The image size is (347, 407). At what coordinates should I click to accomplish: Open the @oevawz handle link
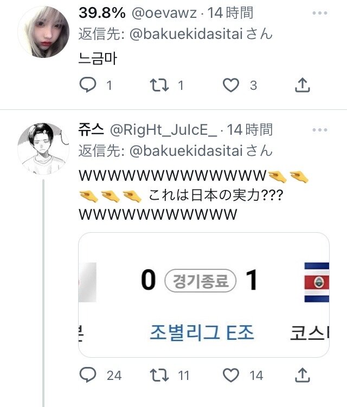(x=164, y=13)
